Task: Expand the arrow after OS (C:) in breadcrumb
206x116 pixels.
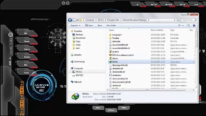Action: (x=106, y=20)
